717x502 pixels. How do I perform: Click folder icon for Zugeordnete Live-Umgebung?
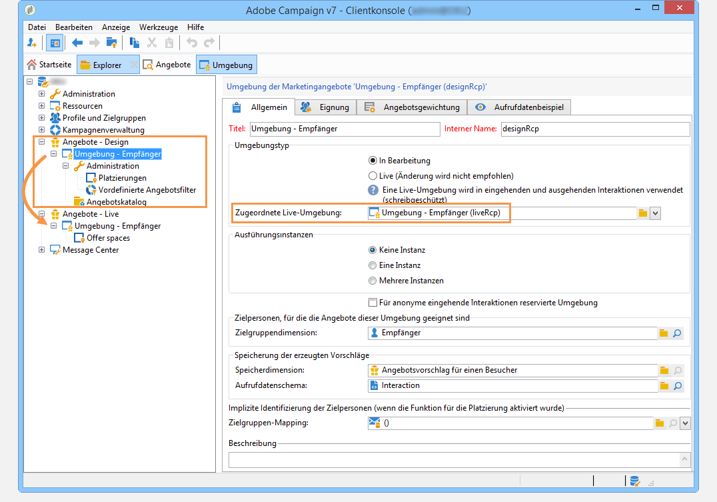point(643,213)
